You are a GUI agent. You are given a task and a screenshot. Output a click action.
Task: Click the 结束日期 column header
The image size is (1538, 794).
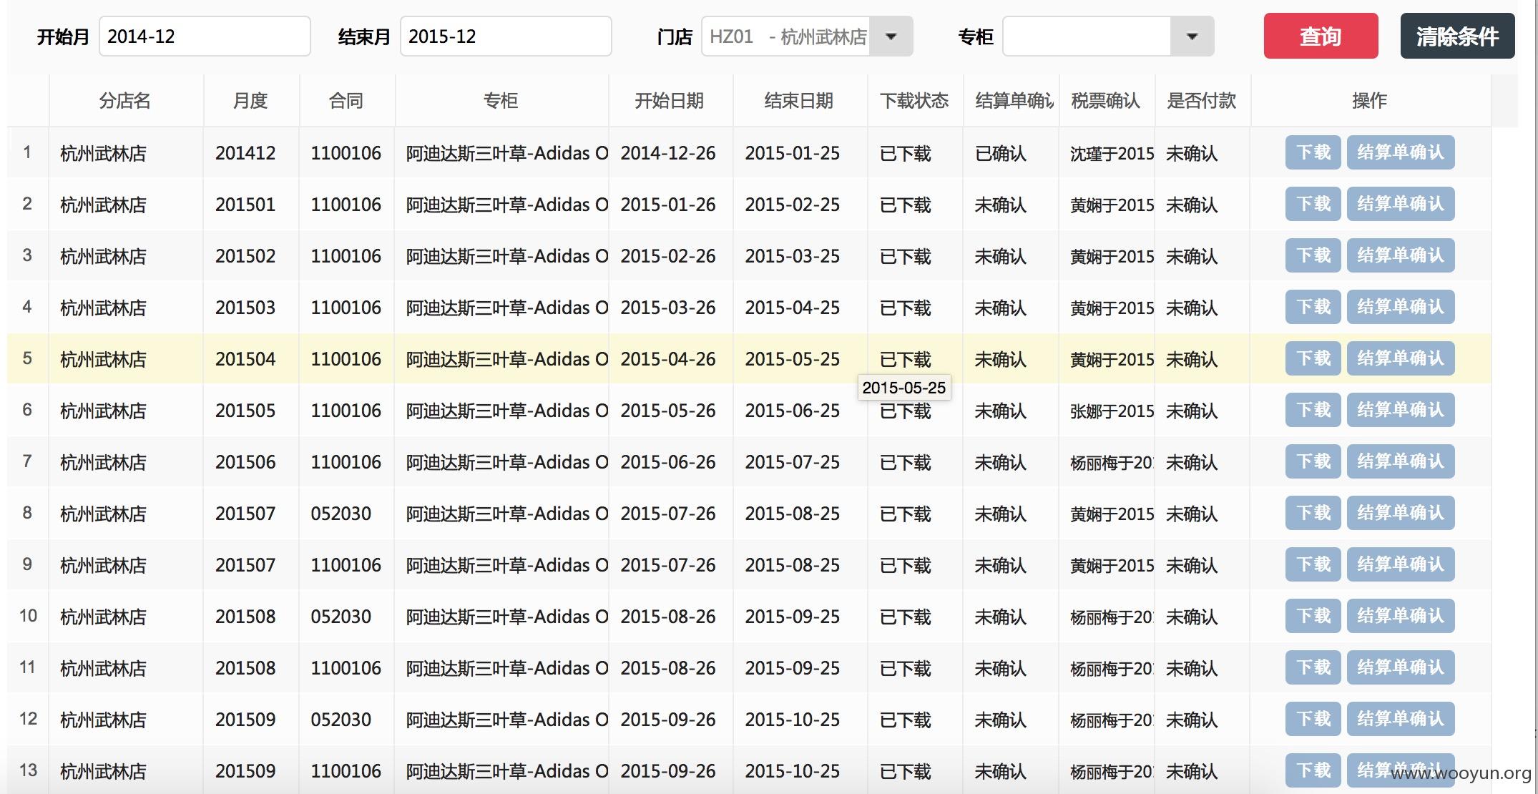[800, 101]
